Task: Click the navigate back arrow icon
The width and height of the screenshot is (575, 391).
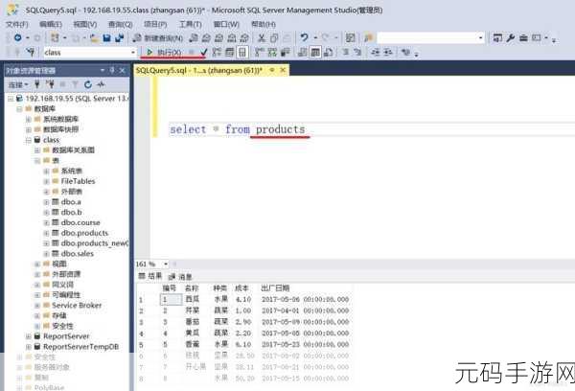Action: point(17,37)
